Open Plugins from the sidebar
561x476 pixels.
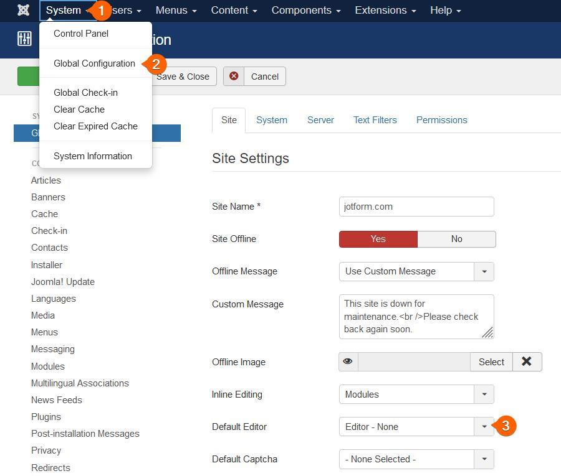coord(46,417)
